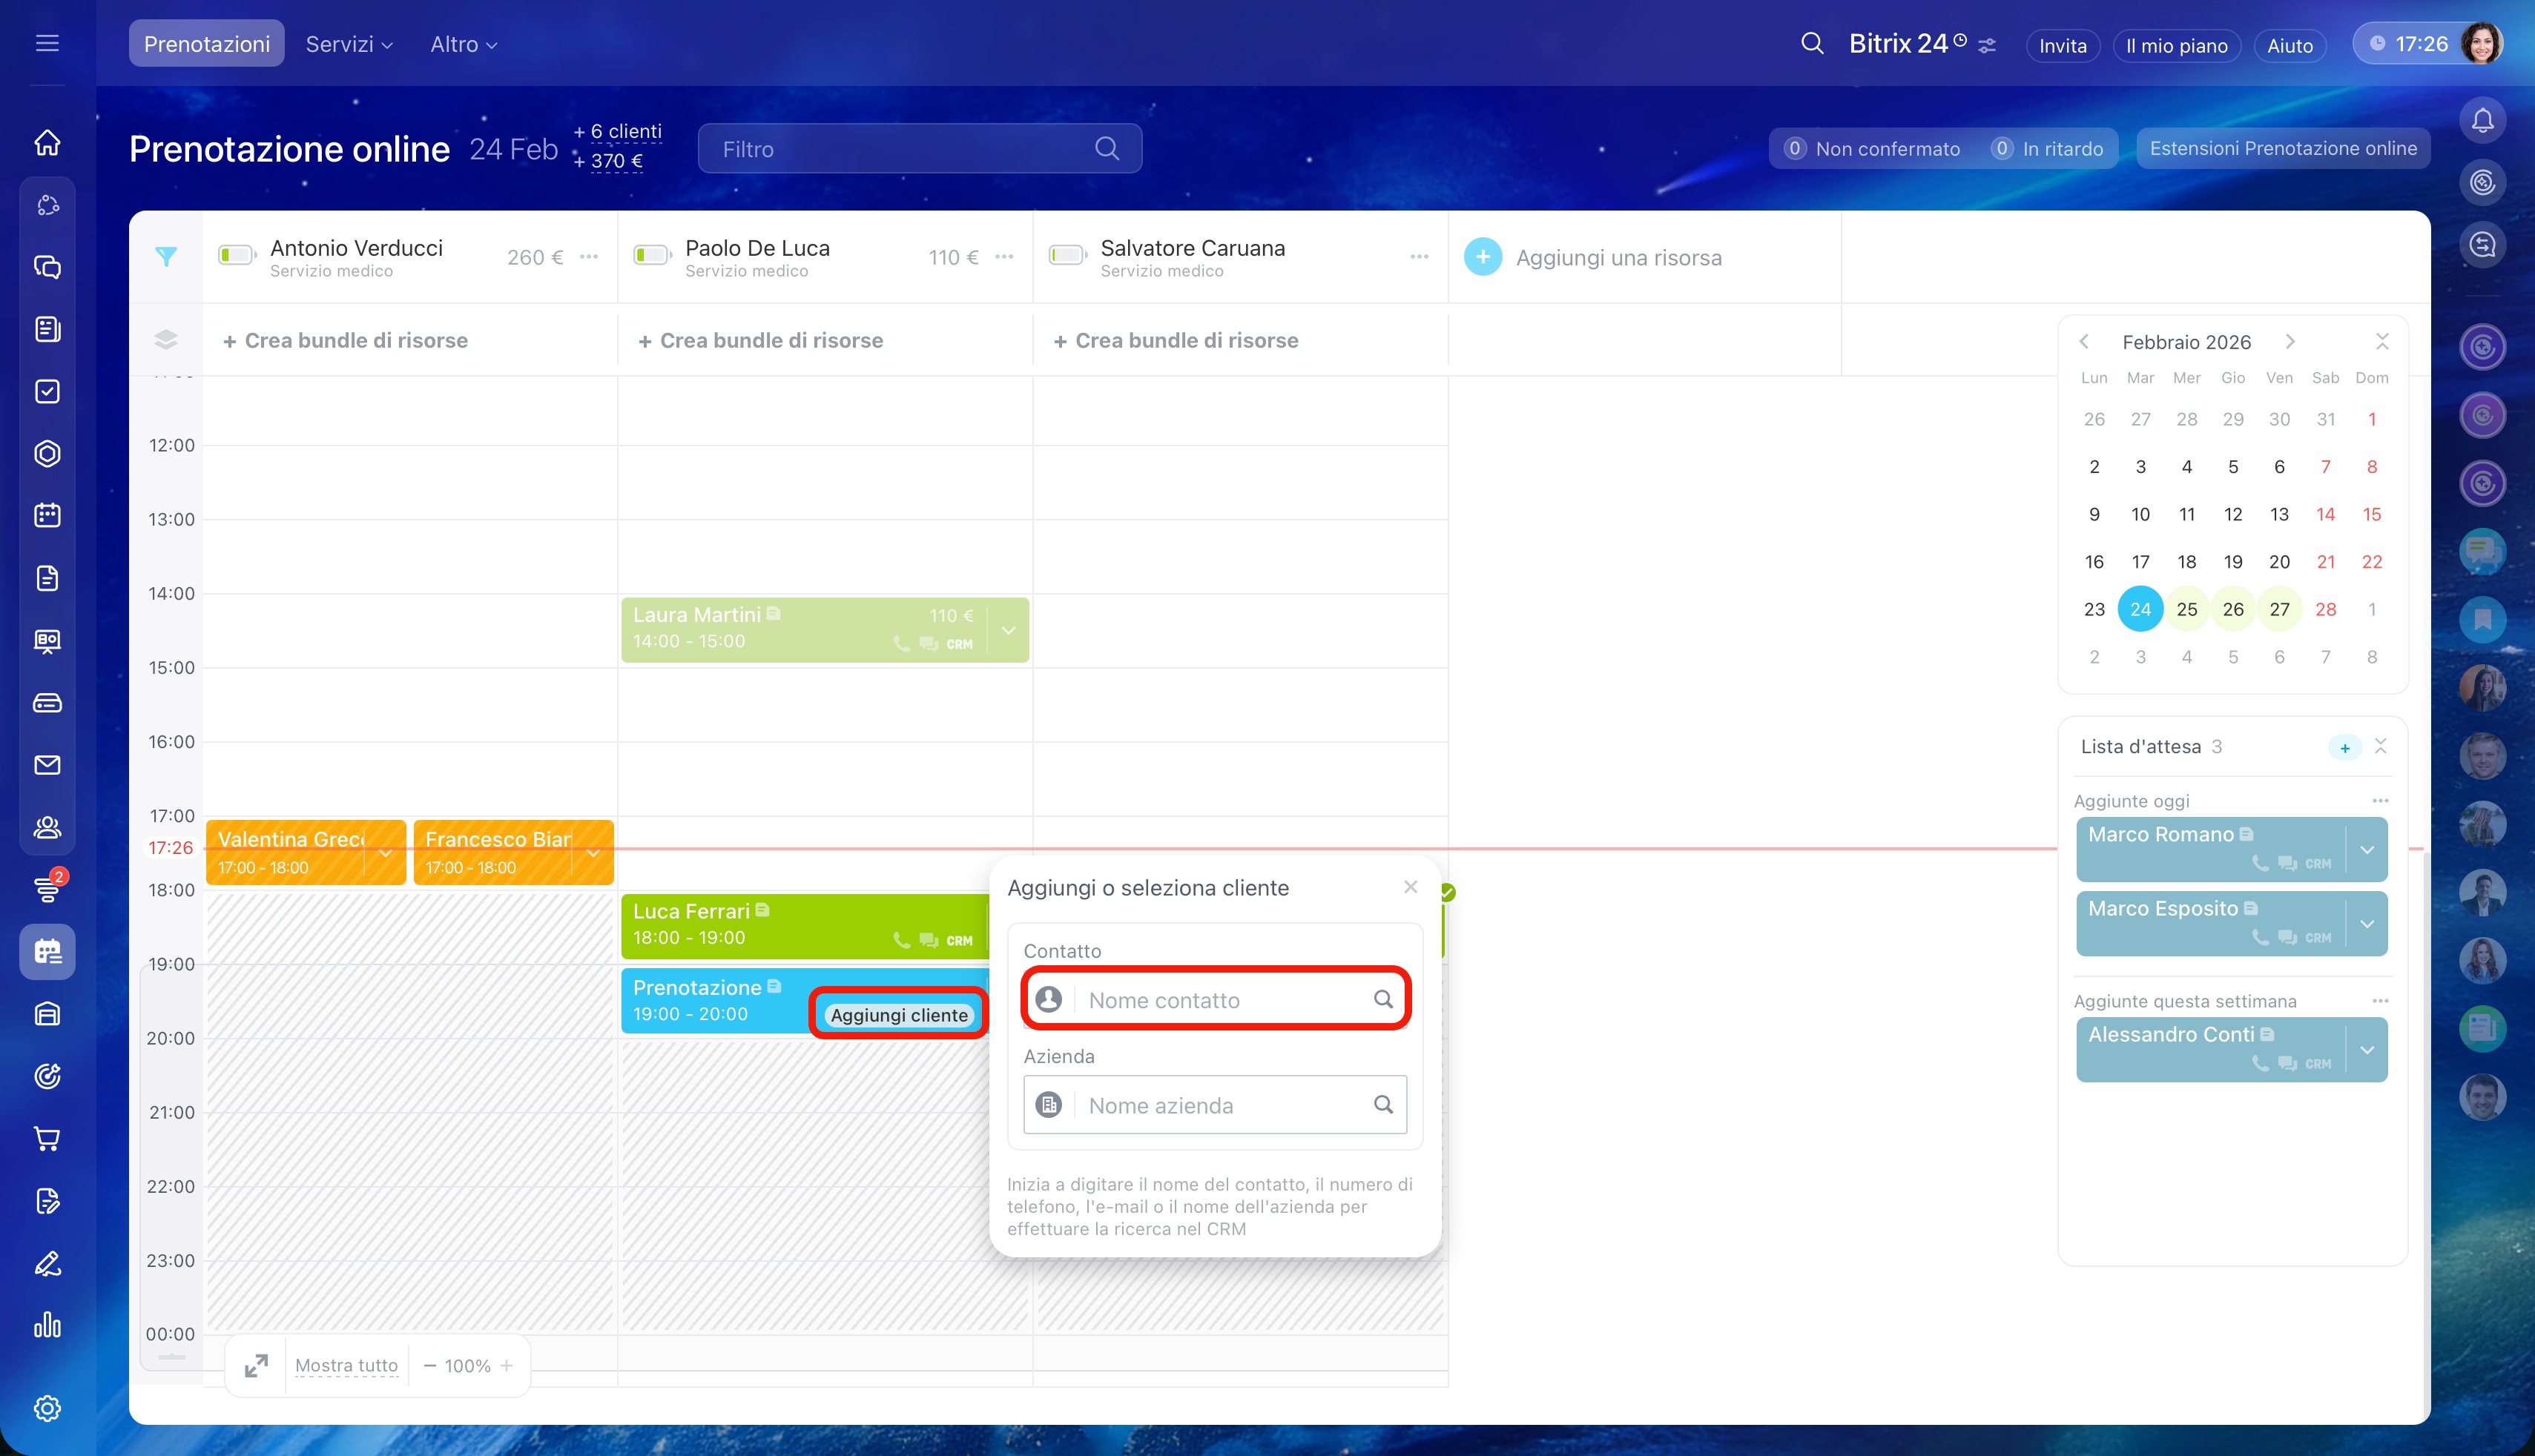Open the Altro menu
The width and height of the screenshot is (2535, 1456).
point(462,44)
